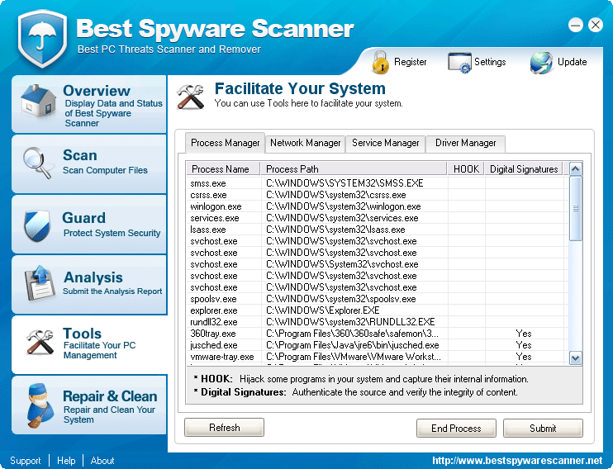Screen dimensions: 613x469
Task: Select the jusched.exe process row
Action: [x=377, y=344]
